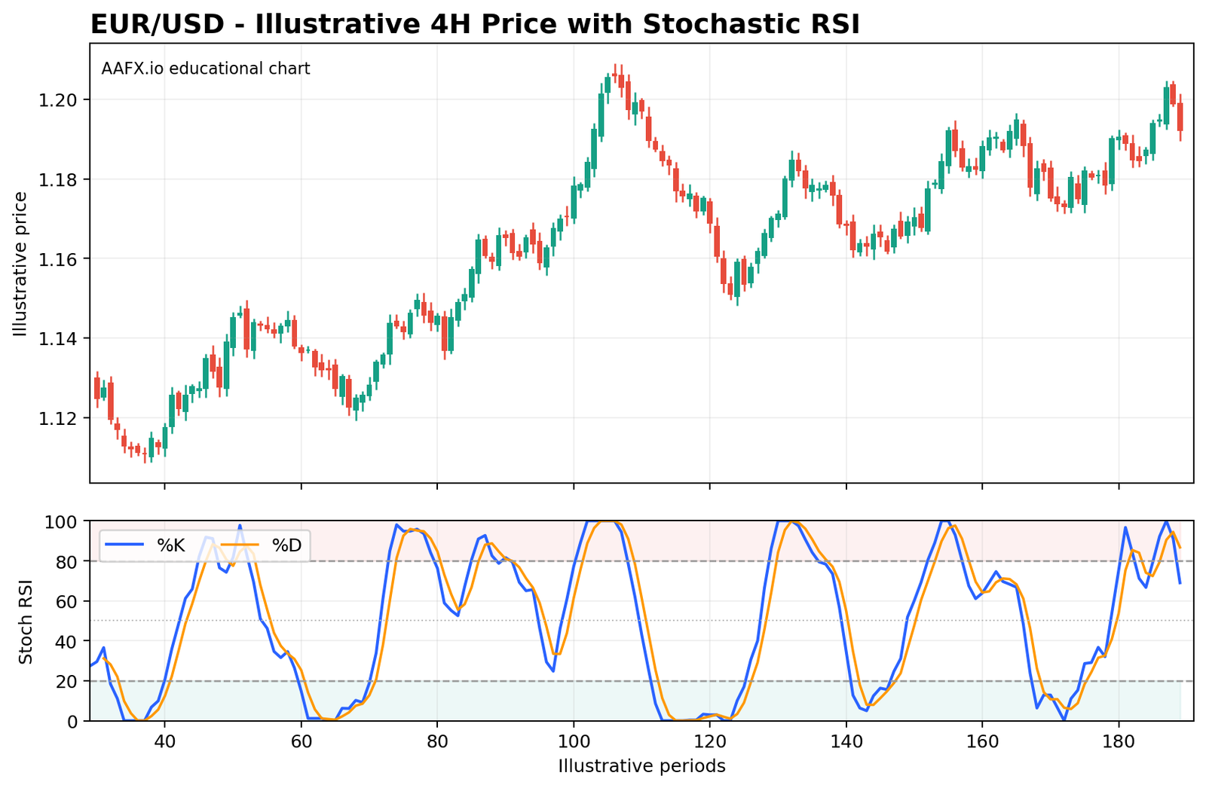1206x788 pixels.
Task: Click the 'Illustrative price' axis label
Action: (x=20, y=264)
